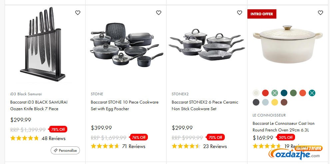The width and height of the screenshot is (330, 164).
Task: Pick the yellow colour swatch
Action: pos(274,102)
